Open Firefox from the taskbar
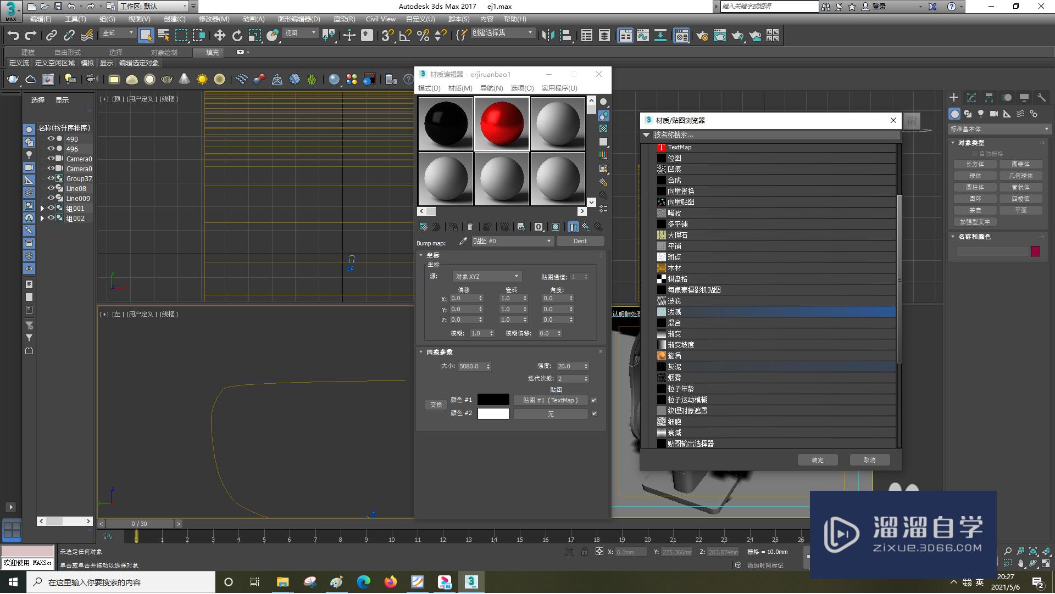The image size is (1055, 594). point(391,582)
